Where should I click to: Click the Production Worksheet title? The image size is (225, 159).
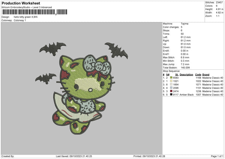click(21, 3)
